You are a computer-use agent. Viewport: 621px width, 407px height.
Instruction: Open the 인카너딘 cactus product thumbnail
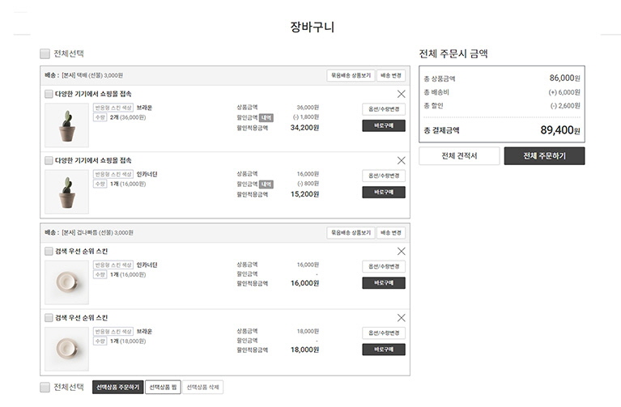pyautogui.click(x=66, y=191)
